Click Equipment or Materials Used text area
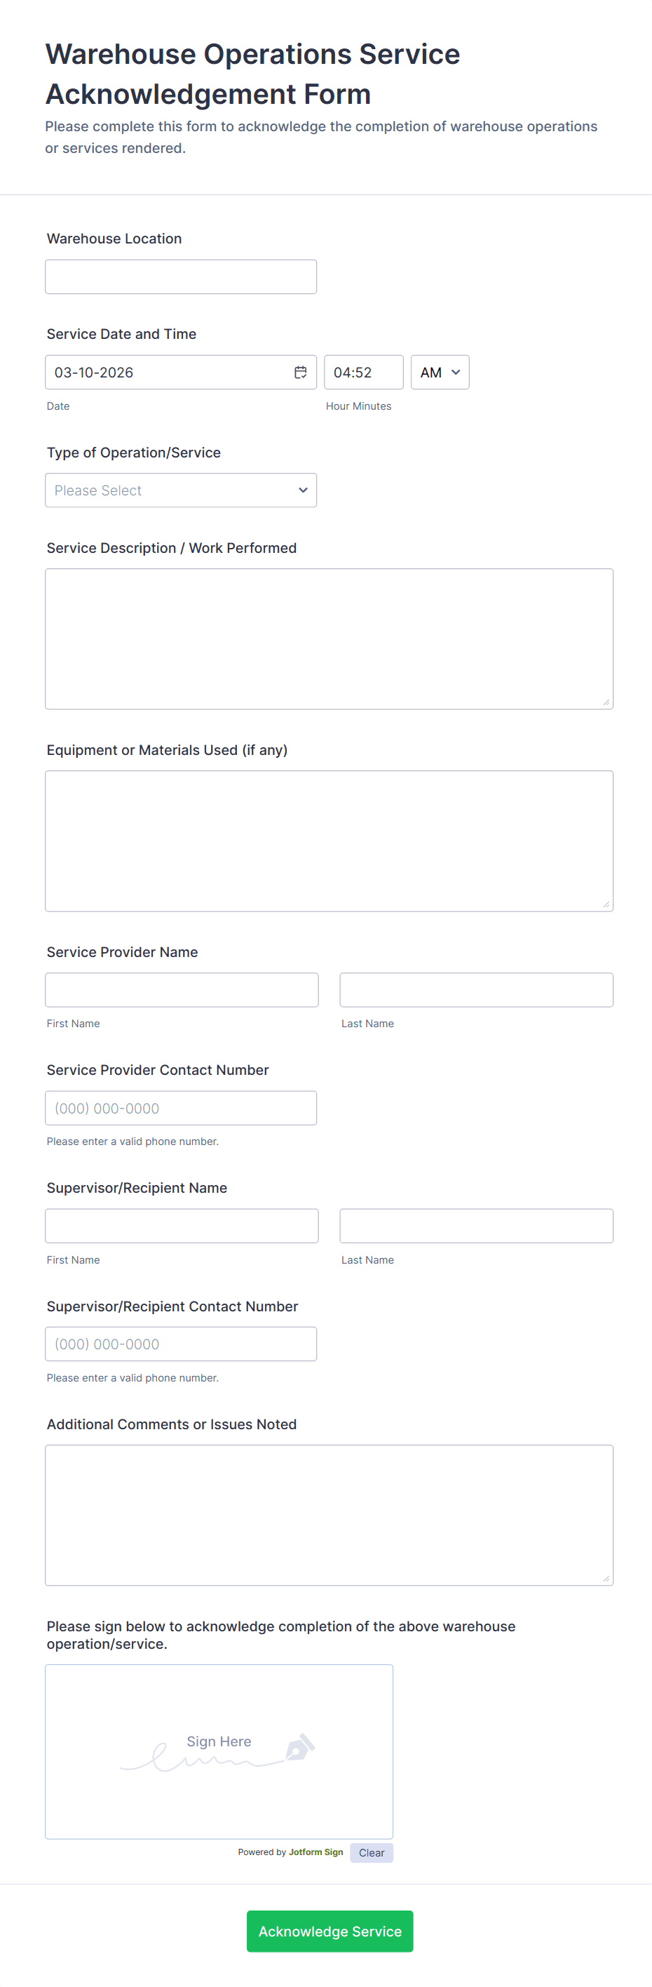 coord(329,841)
